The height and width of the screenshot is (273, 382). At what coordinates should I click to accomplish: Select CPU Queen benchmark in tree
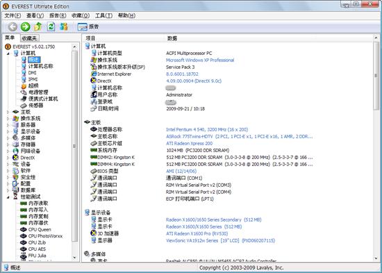click(40, 229)
